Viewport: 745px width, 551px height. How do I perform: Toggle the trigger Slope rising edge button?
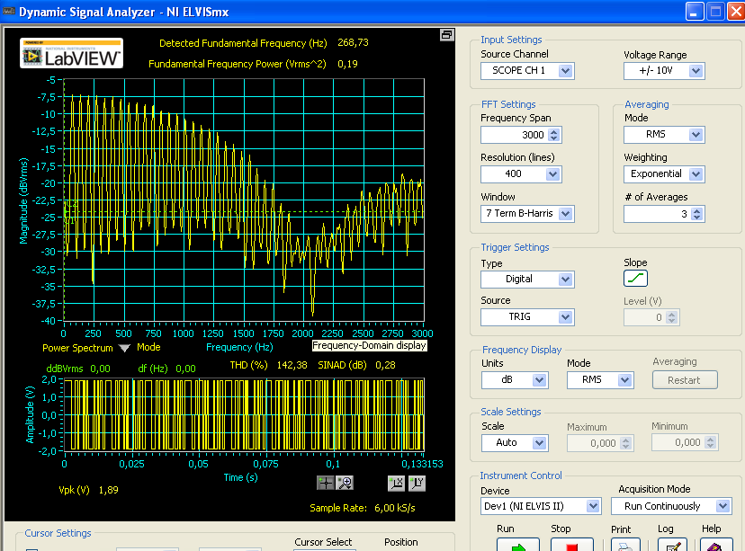635,279
